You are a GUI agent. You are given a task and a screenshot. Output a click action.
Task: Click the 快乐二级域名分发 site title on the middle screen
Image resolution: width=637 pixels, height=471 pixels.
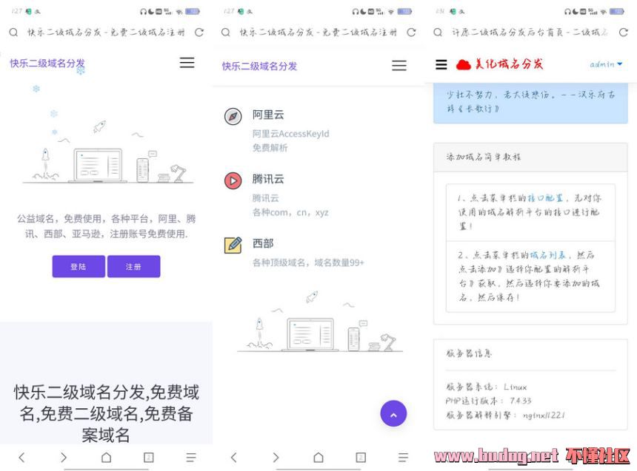coord(259,66)
